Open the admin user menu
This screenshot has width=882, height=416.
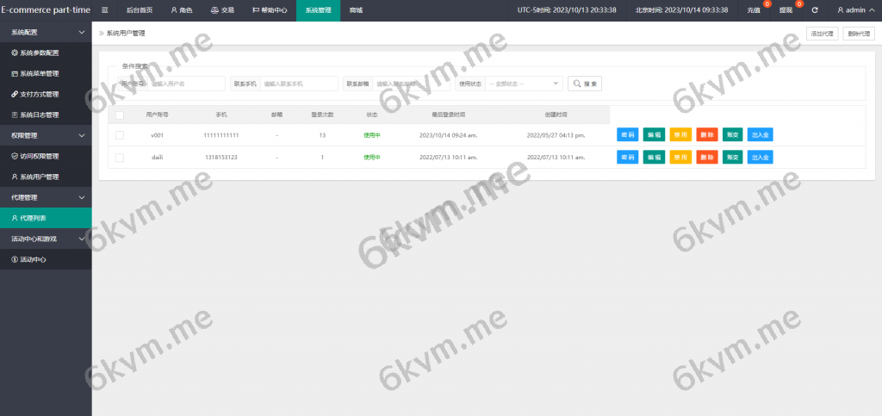coord(856,10)
